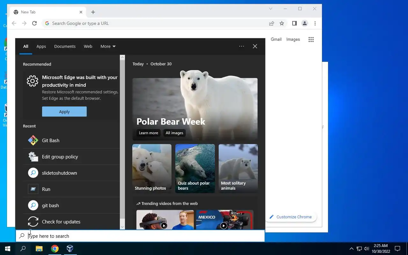Viewport: 408px width, 255px height.
Task: Open Most solitary animals card
Action: pyautogui.click(x=238, y=168)
